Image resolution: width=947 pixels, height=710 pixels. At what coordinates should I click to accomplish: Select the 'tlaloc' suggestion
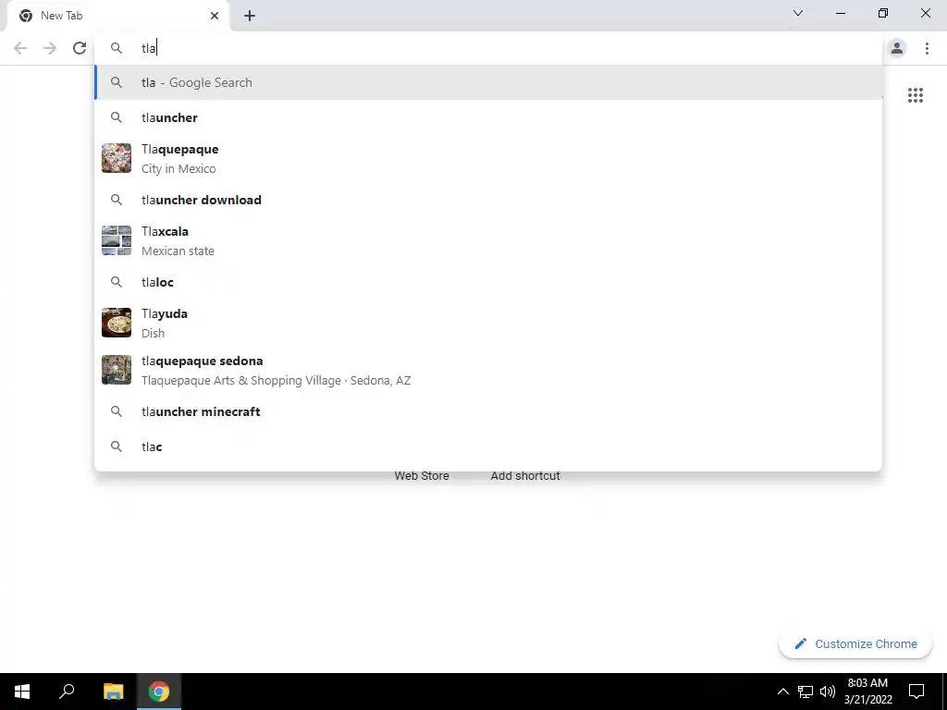[x=488, y=282]
